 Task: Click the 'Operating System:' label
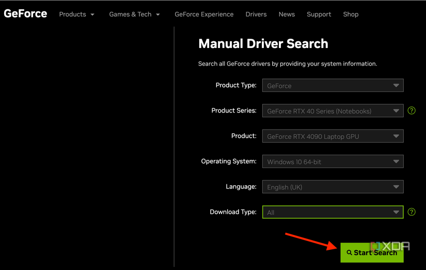pos(228,162)
